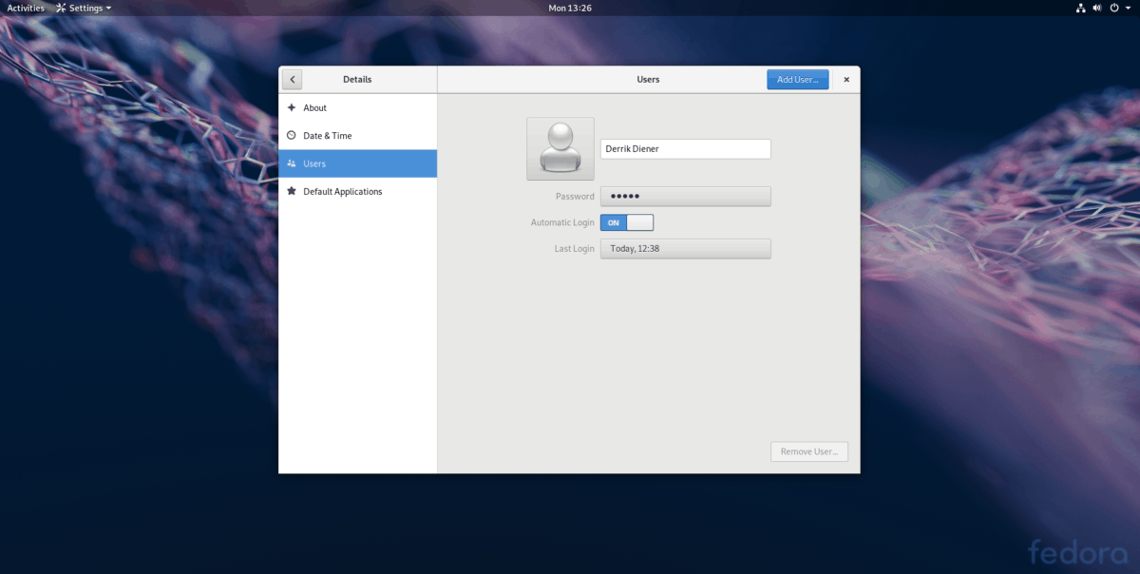Click the Remove User button
Viewport: 1140px width, 574px height.
808,450
